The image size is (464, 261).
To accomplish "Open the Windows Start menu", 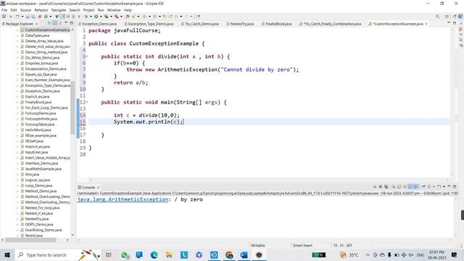I will click(7, 254).
